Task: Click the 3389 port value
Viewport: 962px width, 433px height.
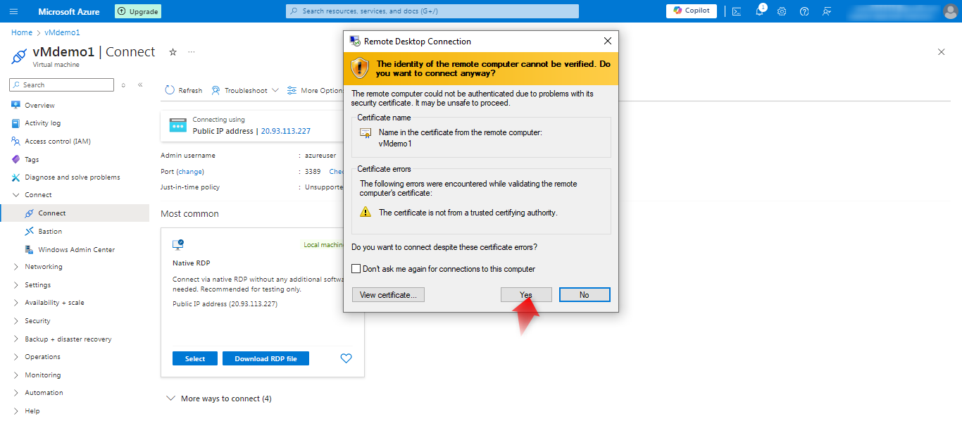Action: (313, 172)
